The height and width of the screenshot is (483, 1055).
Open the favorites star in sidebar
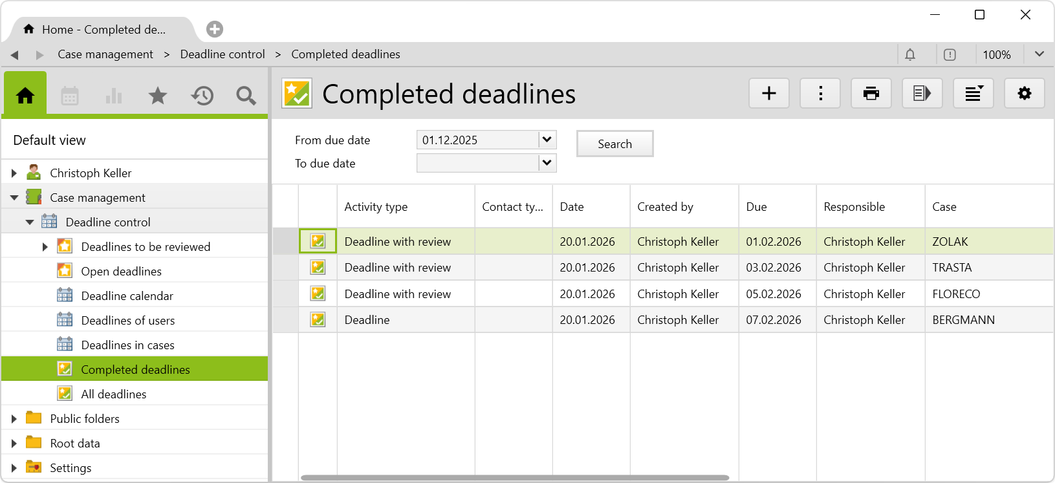click(158, 96)
